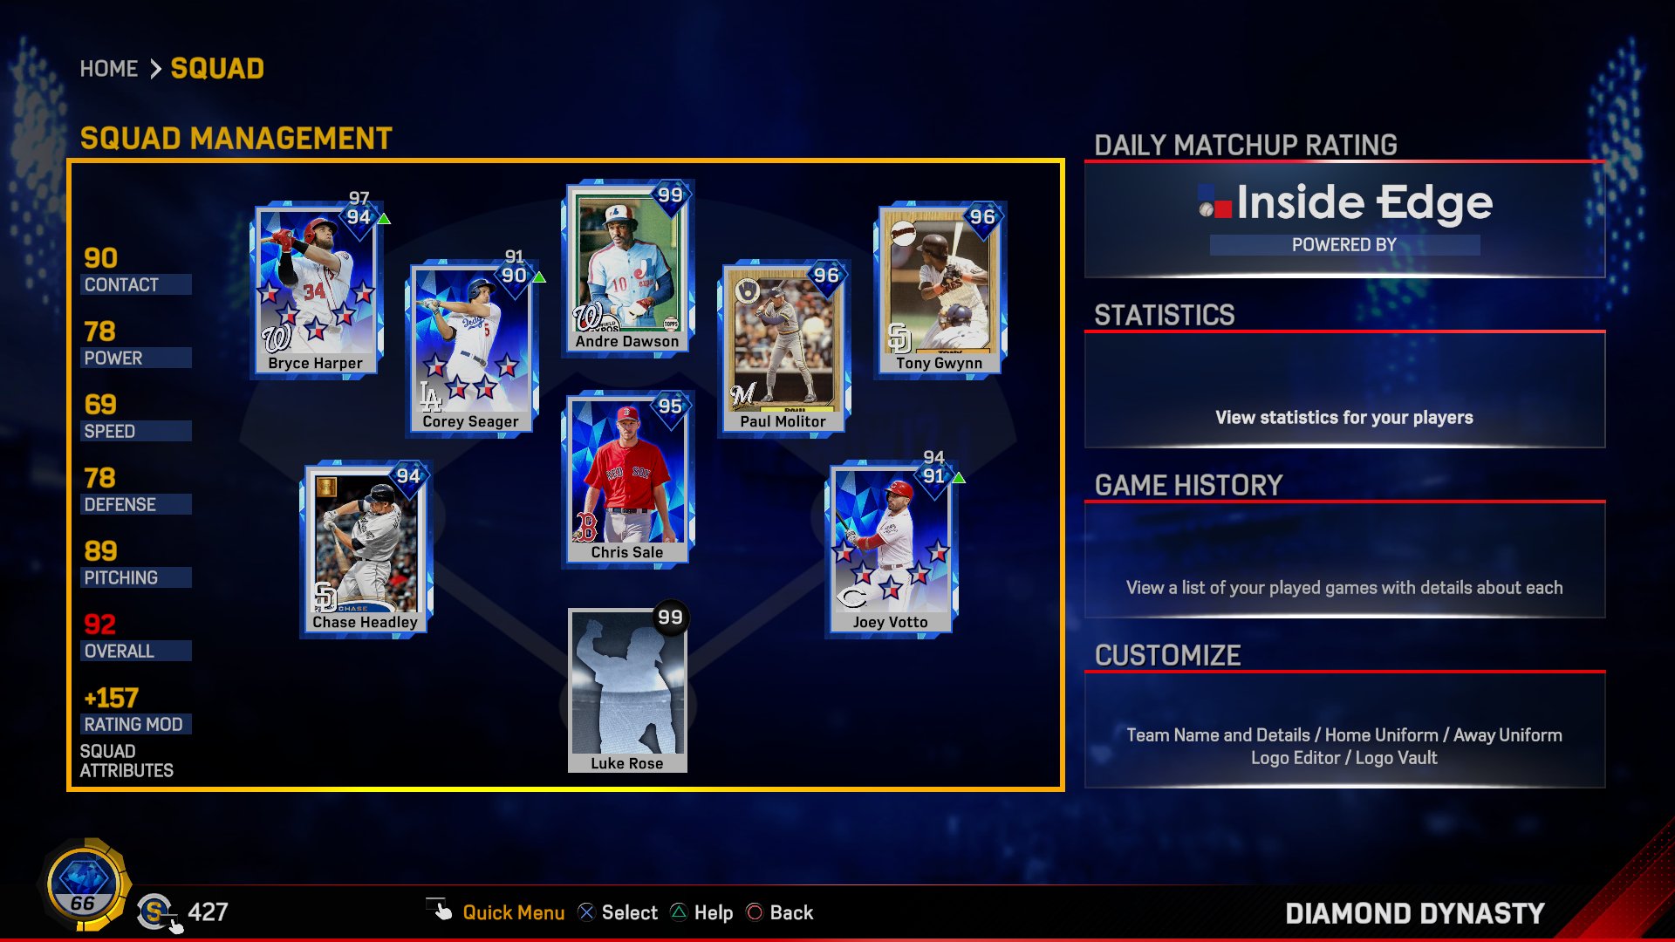Click the 78 POWER squad attribute
This screenshot has height=942, width=1675.
[x=136, y=343]
